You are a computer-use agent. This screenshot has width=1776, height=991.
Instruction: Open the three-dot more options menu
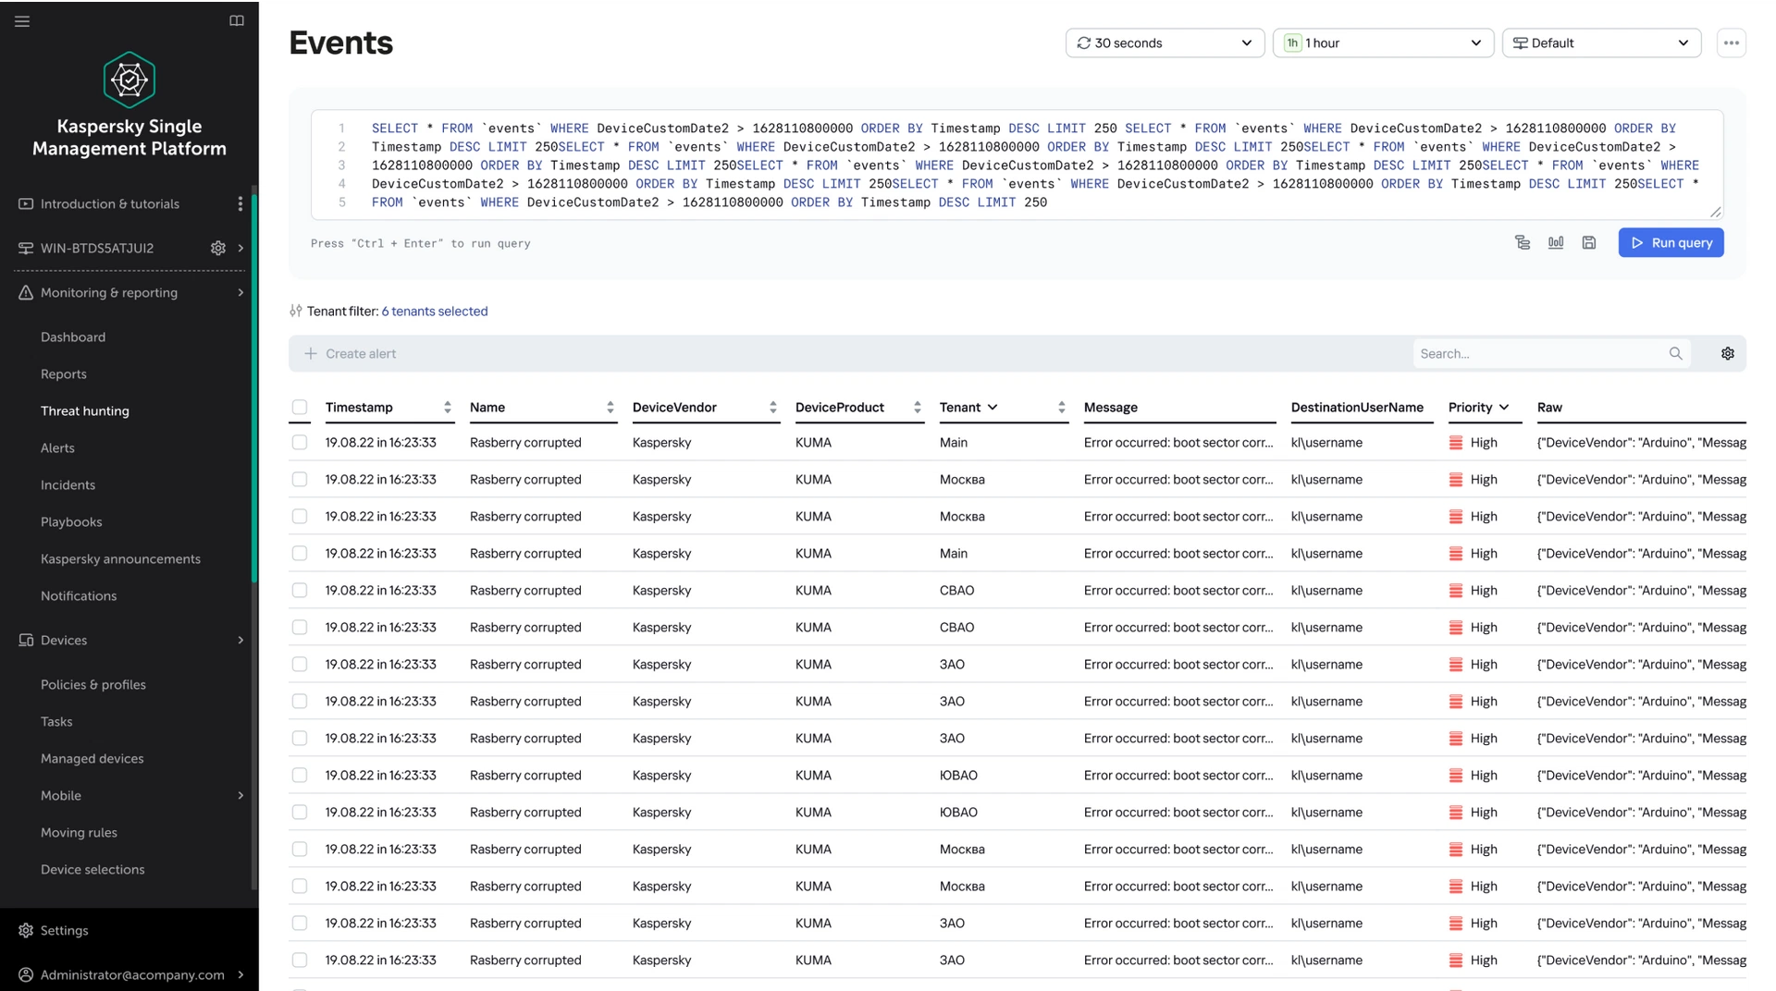tap(1731, 43)
